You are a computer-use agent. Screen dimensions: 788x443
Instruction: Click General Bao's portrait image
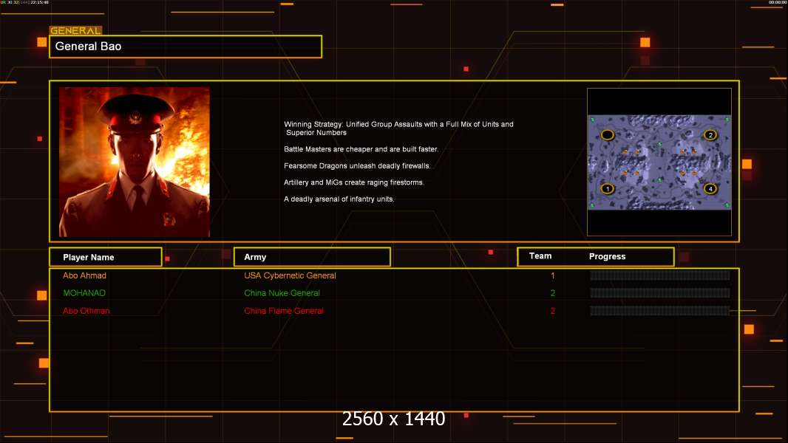click(135, 162)
